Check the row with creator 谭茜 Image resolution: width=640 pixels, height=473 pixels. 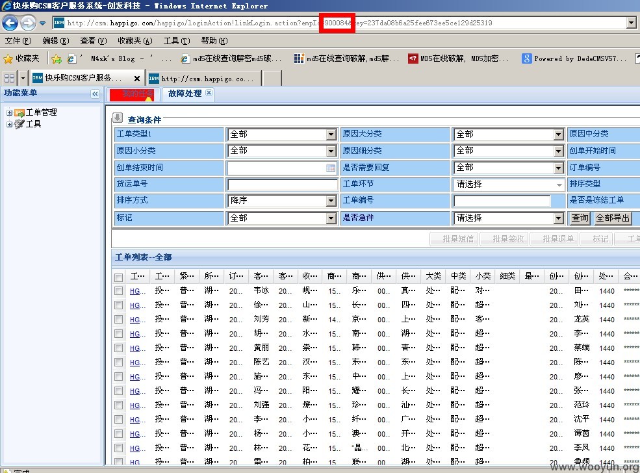(118, 434)
